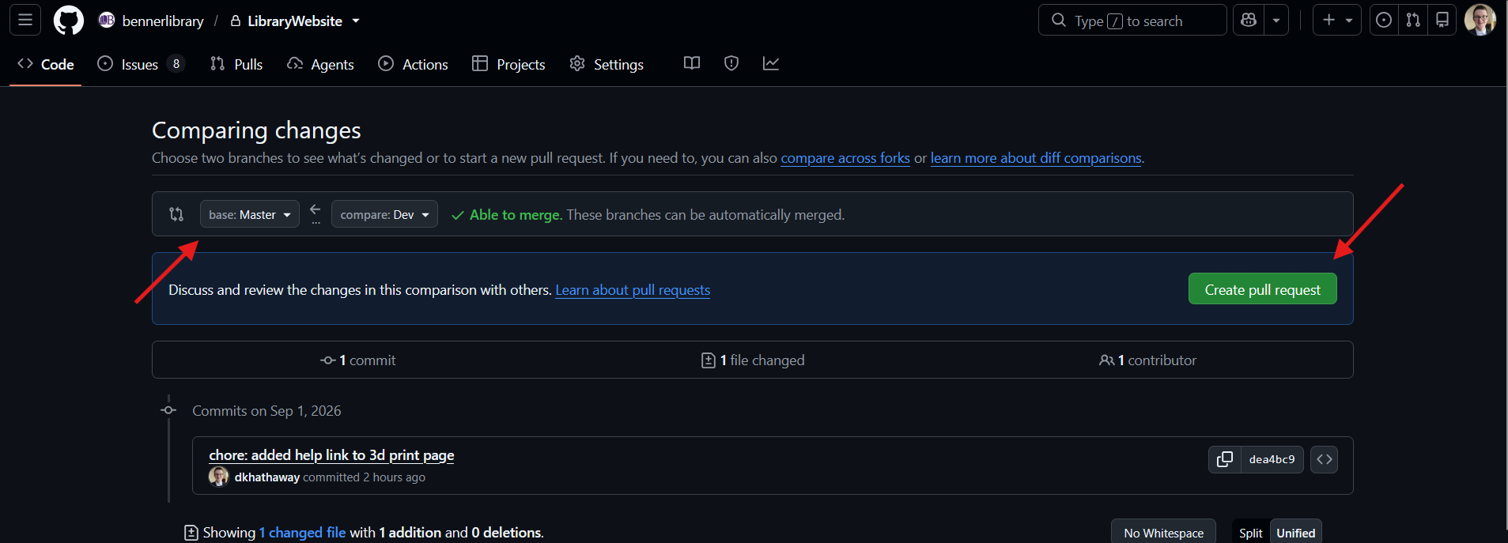The image size is (1508, 543).
Task: View the '1 contributor' summary
Action: (1147, 360)
